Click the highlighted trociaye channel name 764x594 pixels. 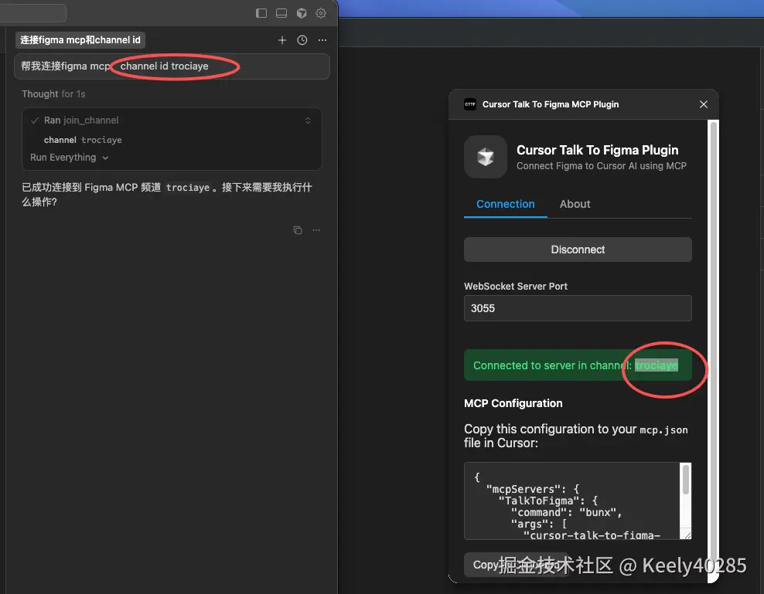click(x=656, y=365)
